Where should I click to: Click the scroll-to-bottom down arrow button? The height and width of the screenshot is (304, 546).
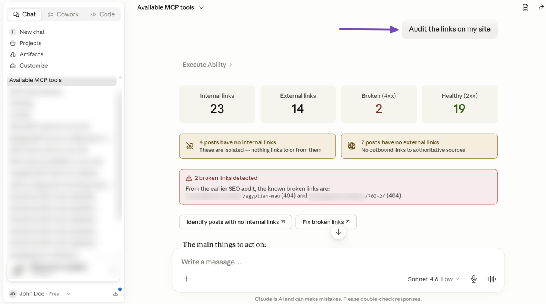click(338, 232)
